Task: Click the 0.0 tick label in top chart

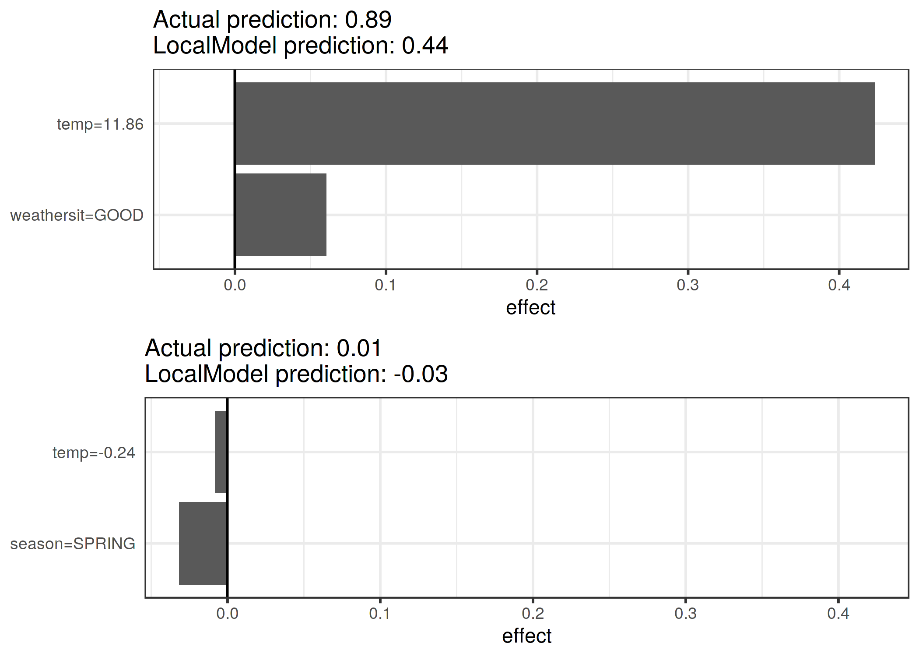Action: [235, 285]
